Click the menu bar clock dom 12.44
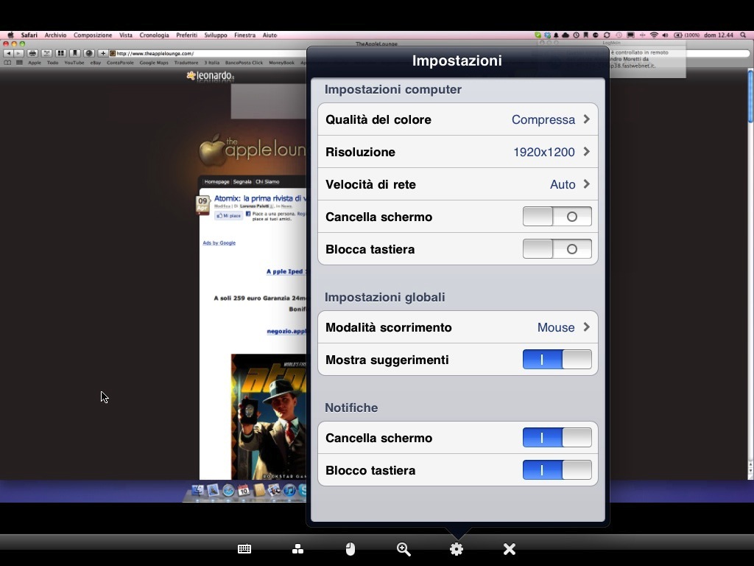The height and width of the screenshot is (566, 754). (719, 35)
